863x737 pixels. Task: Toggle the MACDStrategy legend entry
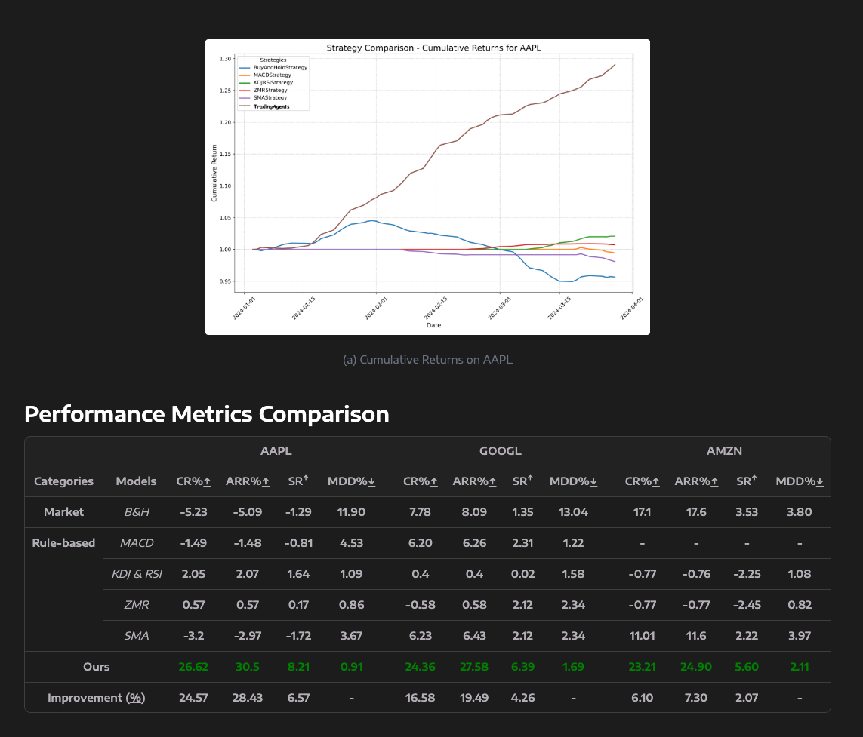[x=272, y=75]
